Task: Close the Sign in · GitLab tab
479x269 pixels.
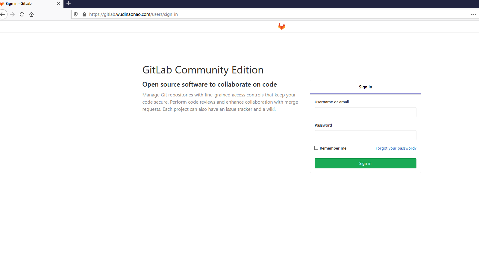Action: tap(58, 4)
